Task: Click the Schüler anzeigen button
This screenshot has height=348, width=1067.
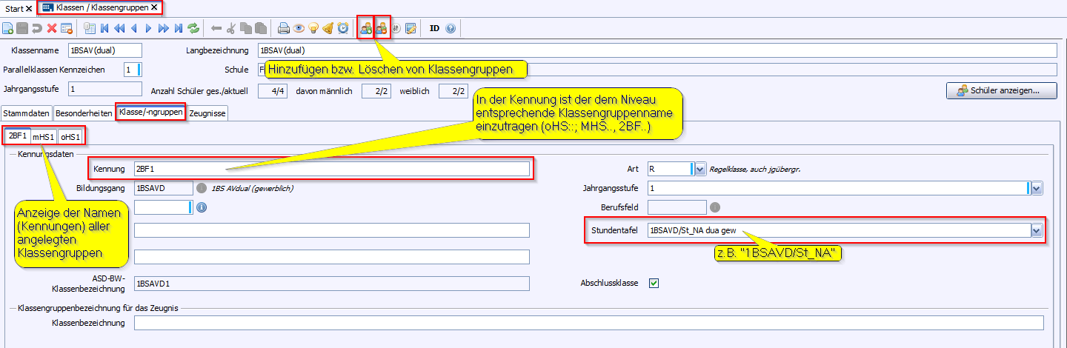Action: pos(1001,91)
